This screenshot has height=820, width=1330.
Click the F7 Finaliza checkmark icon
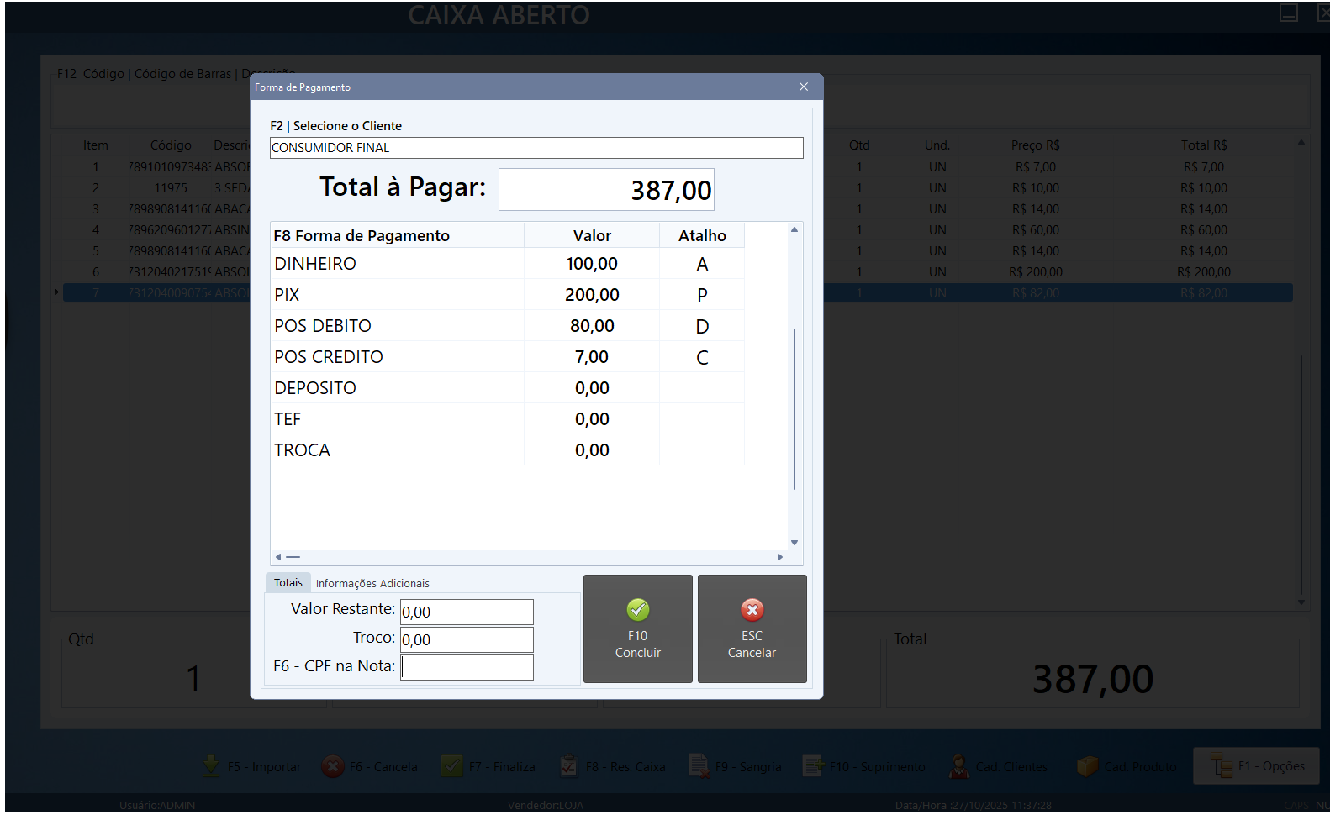[452, 766]
